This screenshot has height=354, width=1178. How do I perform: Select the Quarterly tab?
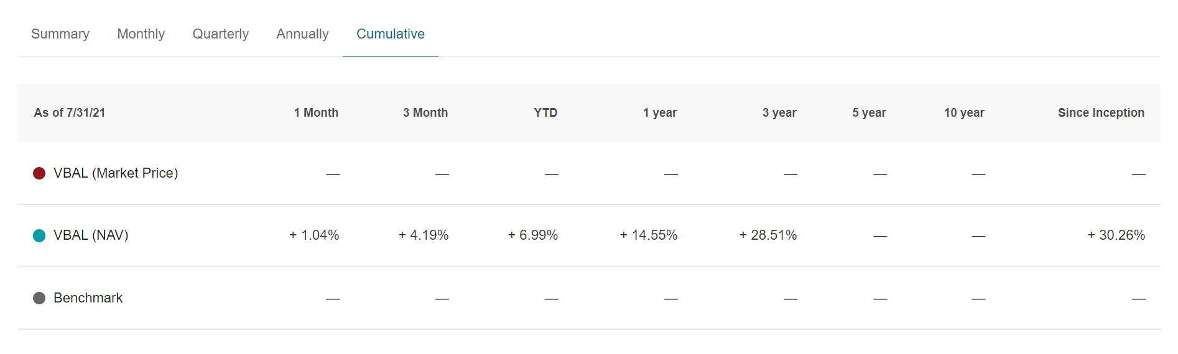pyautogui.click(x=220, y=34)
